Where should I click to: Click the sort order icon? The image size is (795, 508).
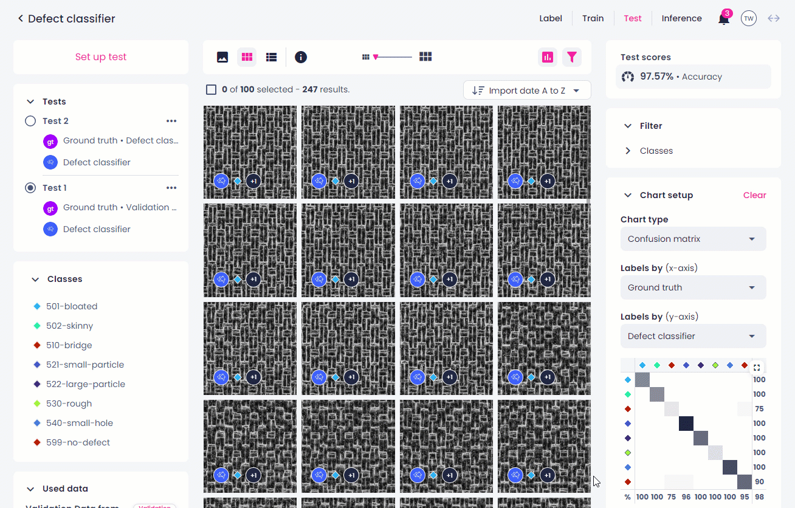478,91
